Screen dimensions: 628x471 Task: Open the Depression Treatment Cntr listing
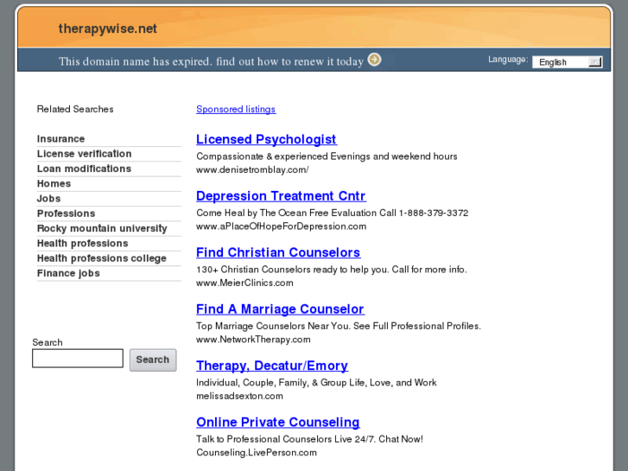point(281,195)
